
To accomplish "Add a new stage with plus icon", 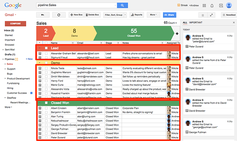I will click(x=177, y=34).
